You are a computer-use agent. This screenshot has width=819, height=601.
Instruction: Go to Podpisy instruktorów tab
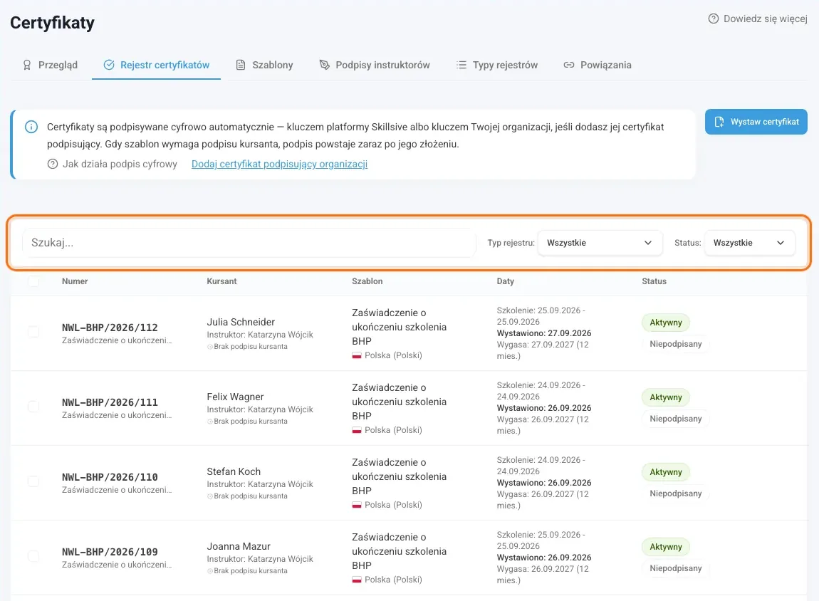(x=375, y=65)
